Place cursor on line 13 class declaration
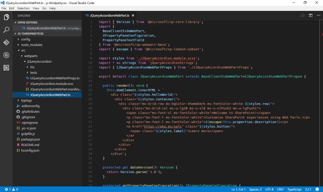323x192 pixels. (202, 76)
